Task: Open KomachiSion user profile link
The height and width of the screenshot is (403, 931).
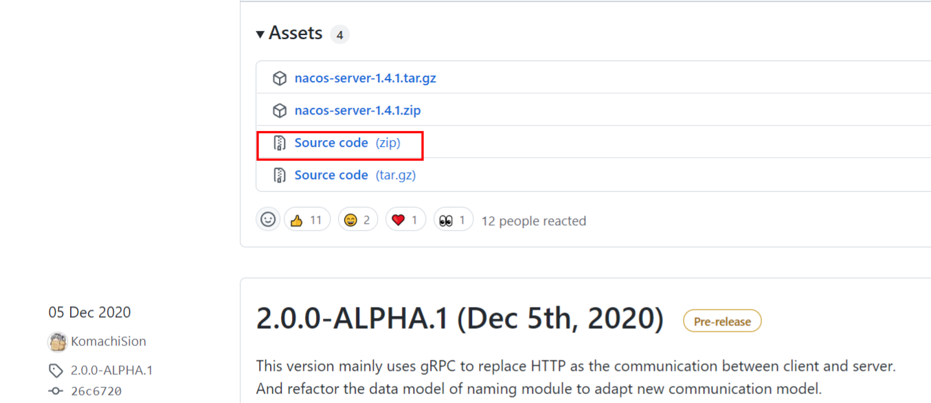Action: (x=108, y=342)
